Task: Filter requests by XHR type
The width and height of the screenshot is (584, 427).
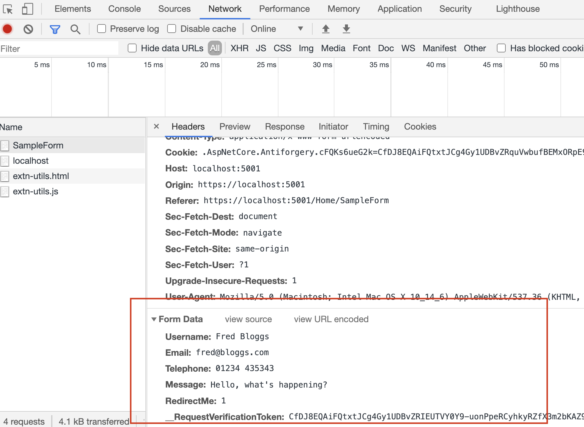Action: 240,48
